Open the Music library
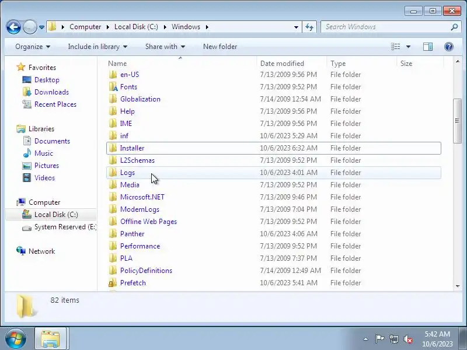467x350 pixels. coord(43,153)
